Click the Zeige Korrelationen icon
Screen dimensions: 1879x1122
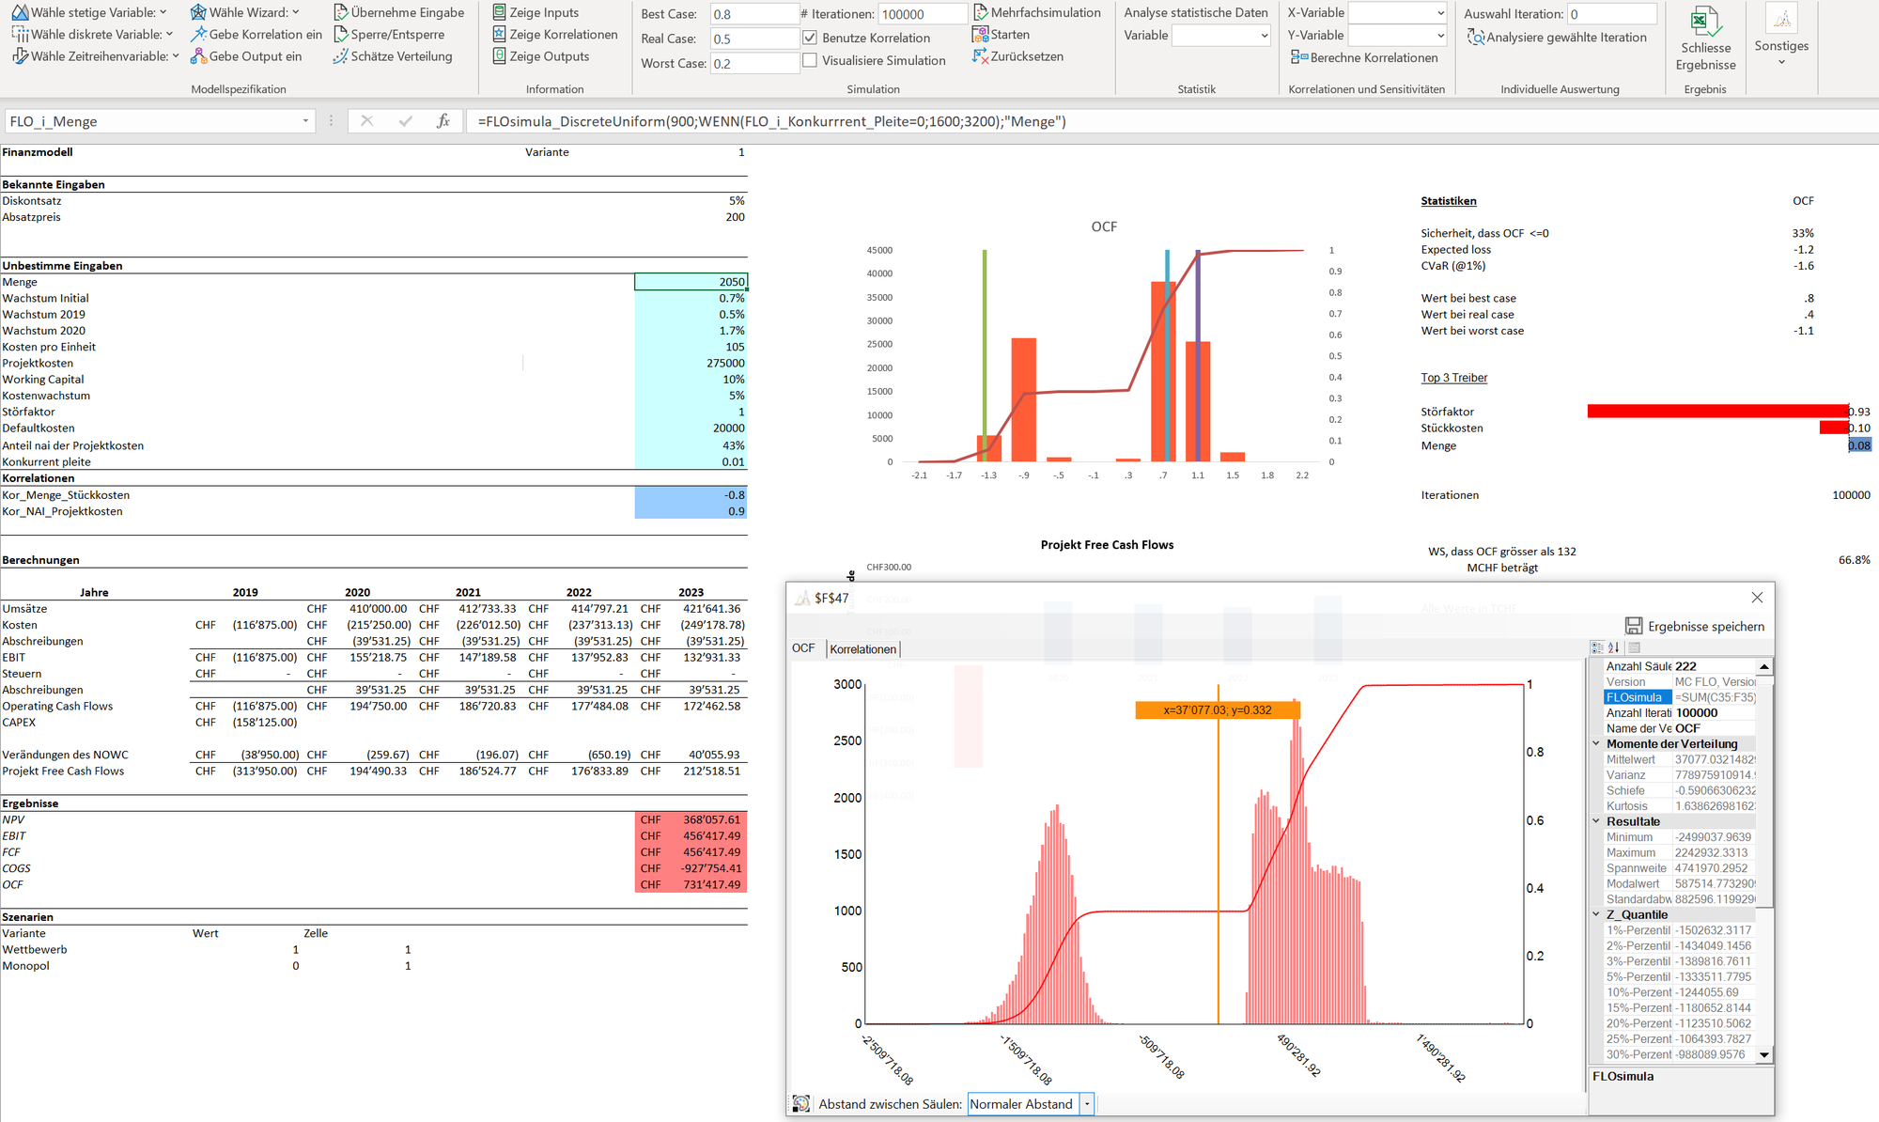click(x=500, y=35)
